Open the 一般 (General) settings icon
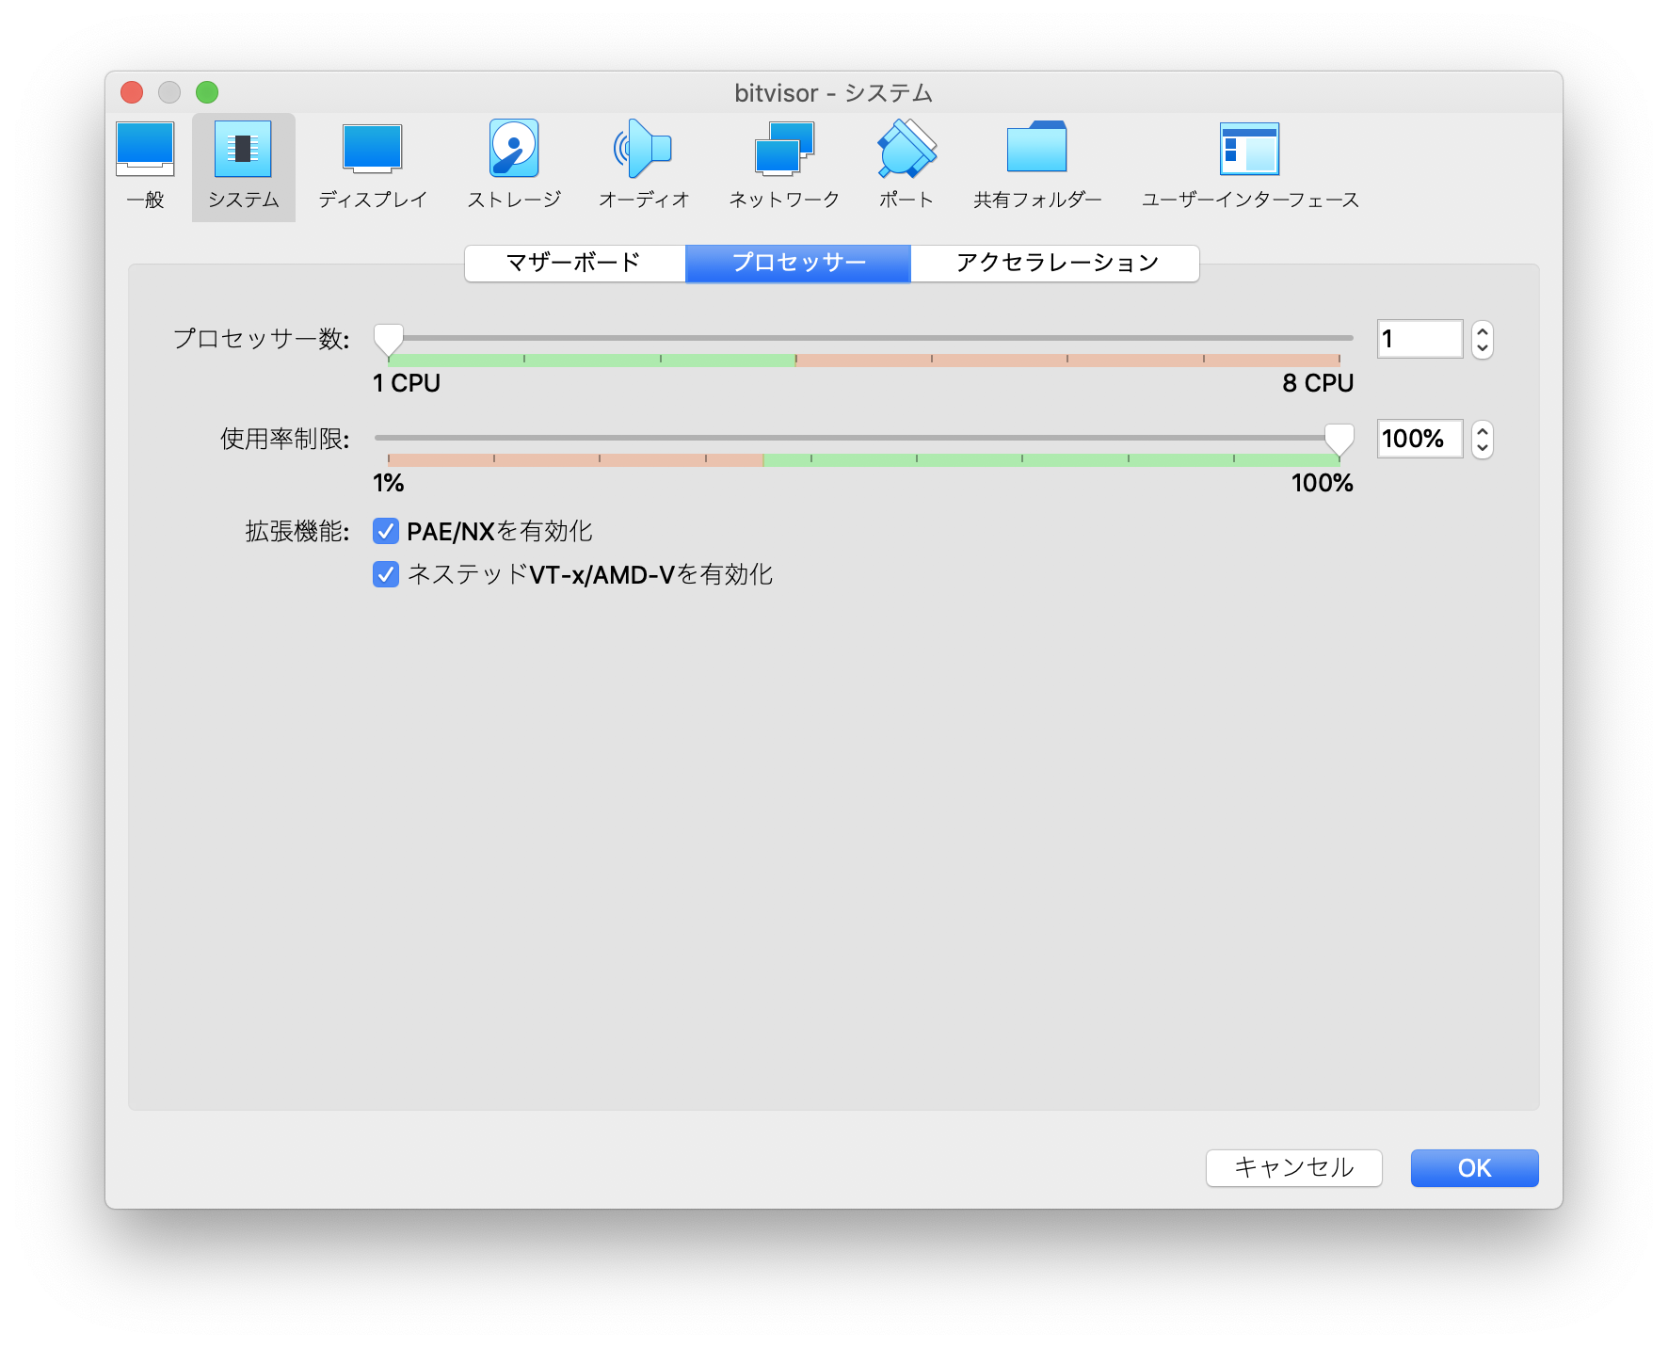1668x1348 pixels. click(145, 151)
